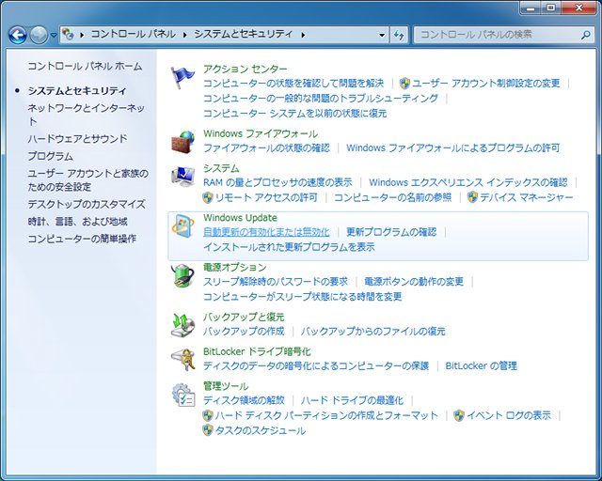602x481 pixels.
Task: Open トラブルシューティング link under Action Center
Action: [320, 99]
